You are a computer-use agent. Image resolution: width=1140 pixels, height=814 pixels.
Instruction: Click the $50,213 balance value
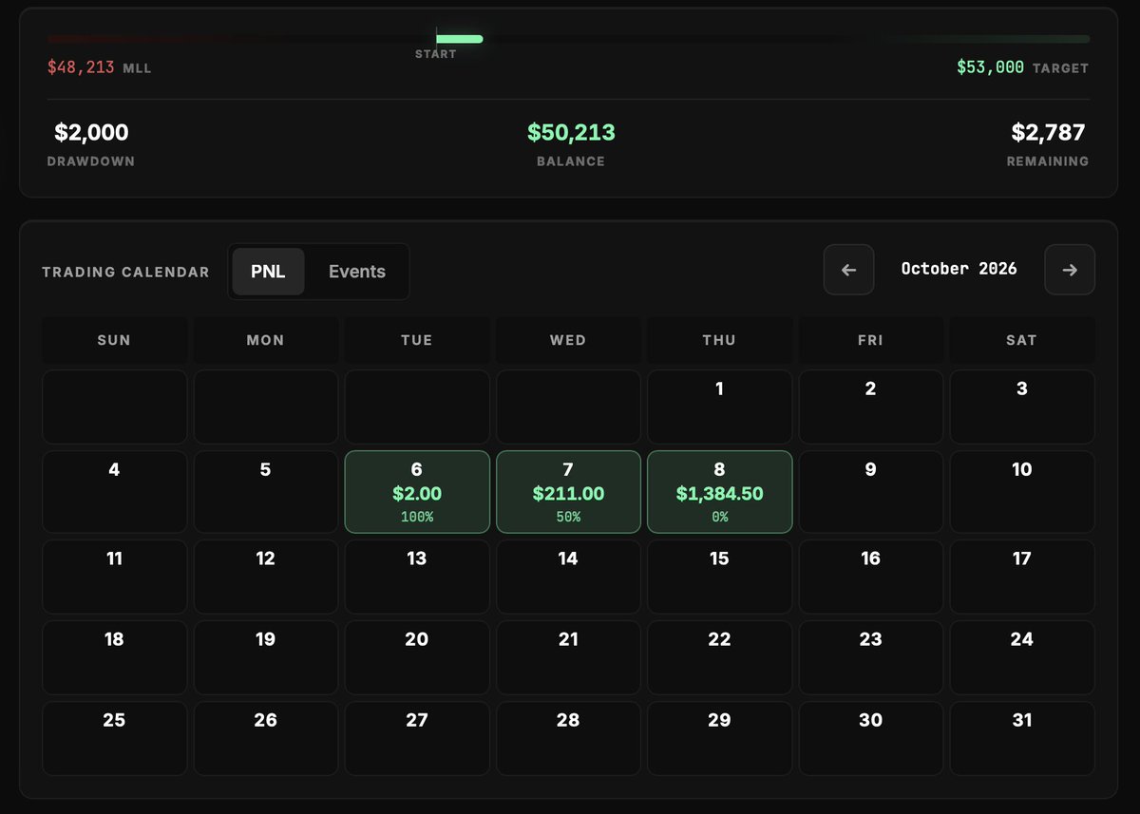(x=571, y=133)
